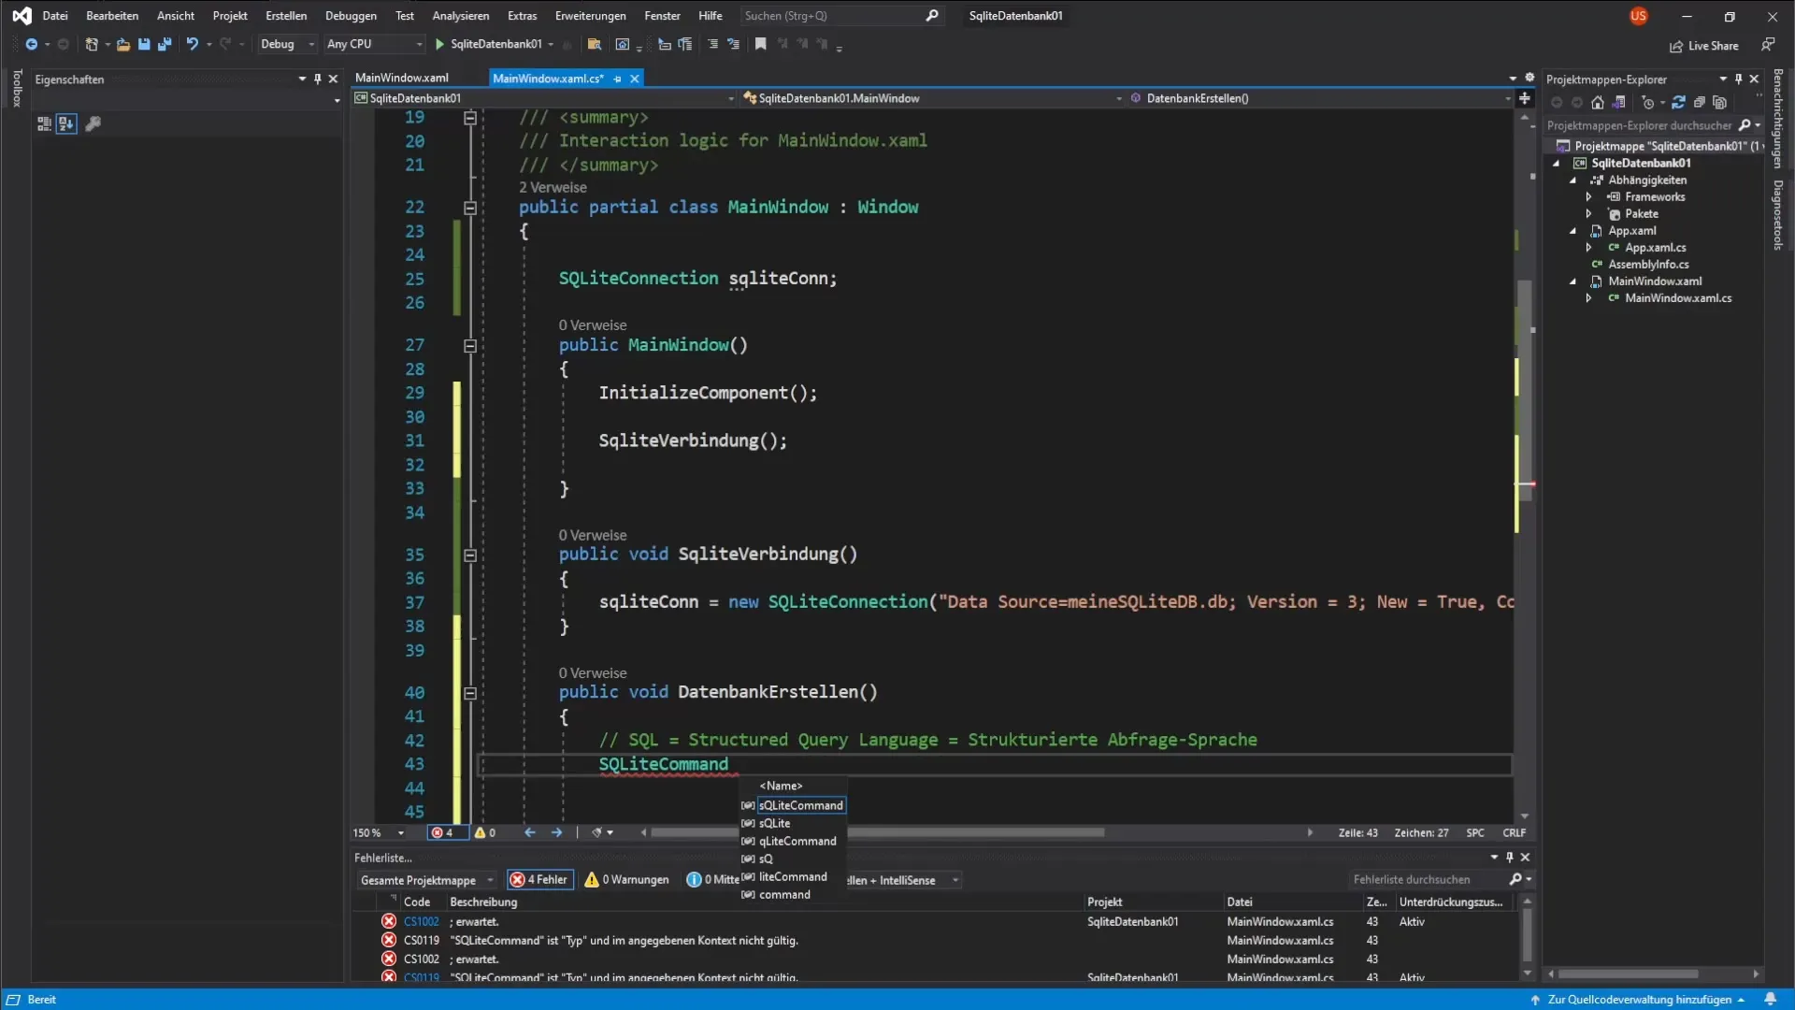Select MainWindow.xaml.cs in the explorer tree
1795x1010 pixels.
pyautogui.click(x=1678, y=298)
